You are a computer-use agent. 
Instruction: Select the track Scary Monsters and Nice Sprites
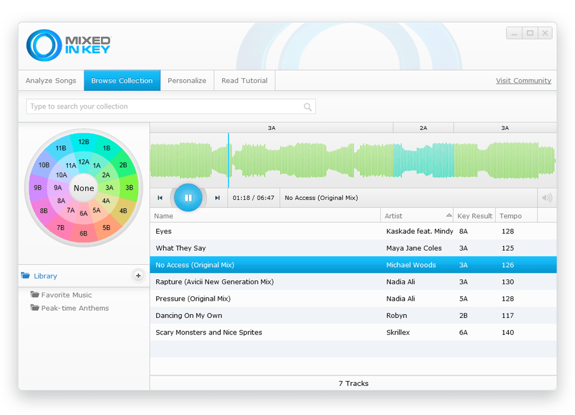(209, 333)
